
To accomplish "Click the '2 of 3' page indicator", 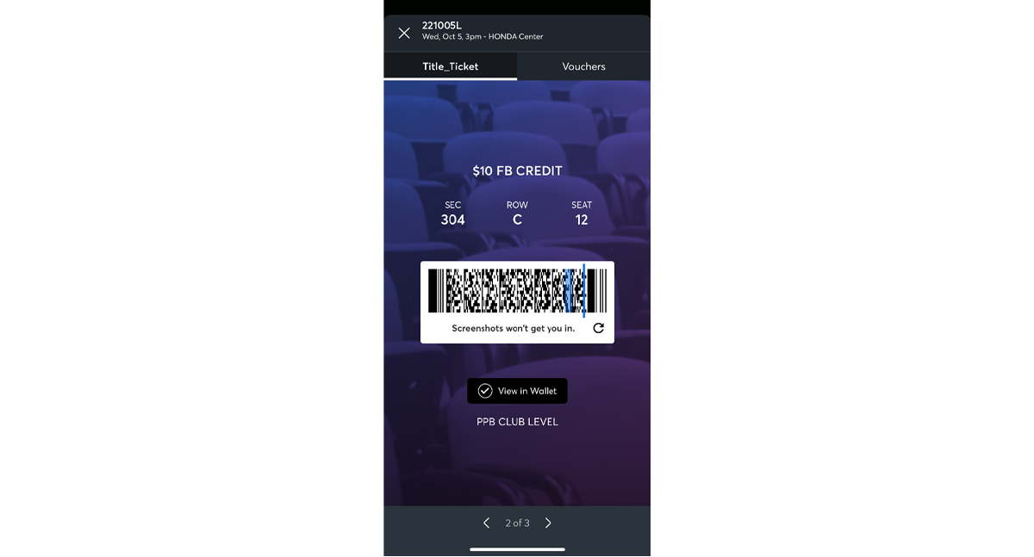I will [x=517, y=523].
